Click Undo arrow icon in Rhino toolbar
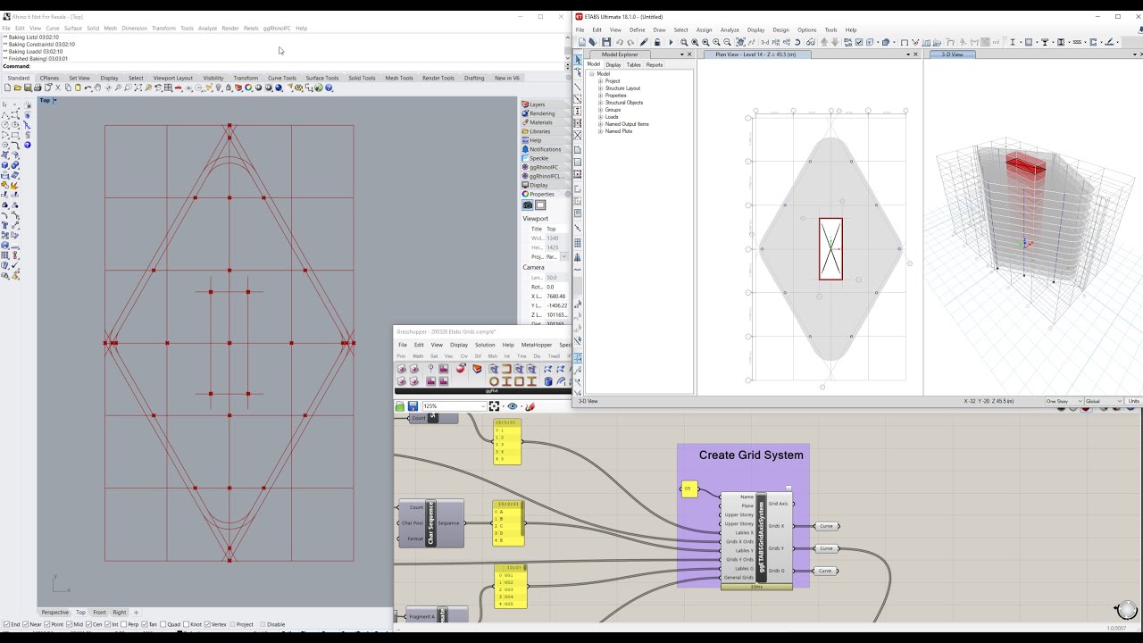The height and width of the screenshot is (643, 1143). click(x=88, y=88)
